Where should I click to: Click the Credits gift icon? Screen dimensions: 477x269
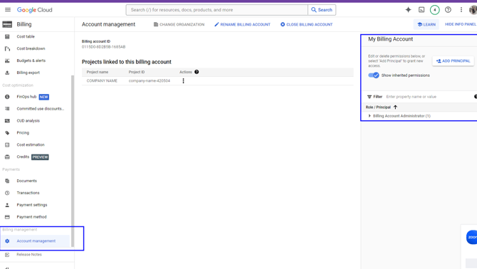[x=7, y=157]
